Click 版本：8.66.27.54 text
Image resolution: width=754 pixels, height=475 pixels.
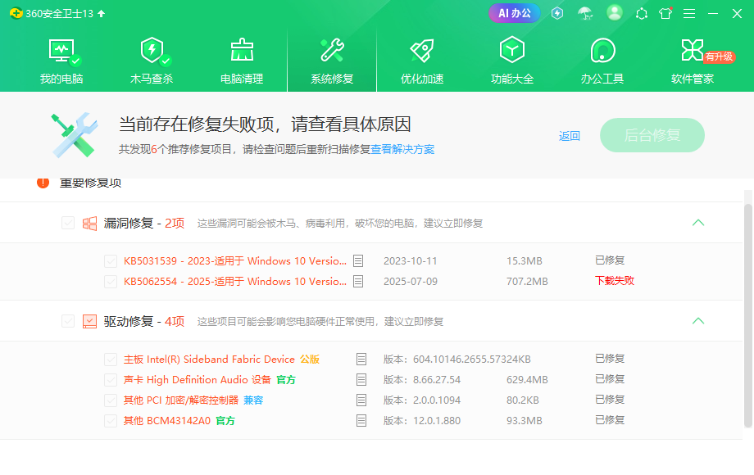pyautogui.click(x=422, y=380)
